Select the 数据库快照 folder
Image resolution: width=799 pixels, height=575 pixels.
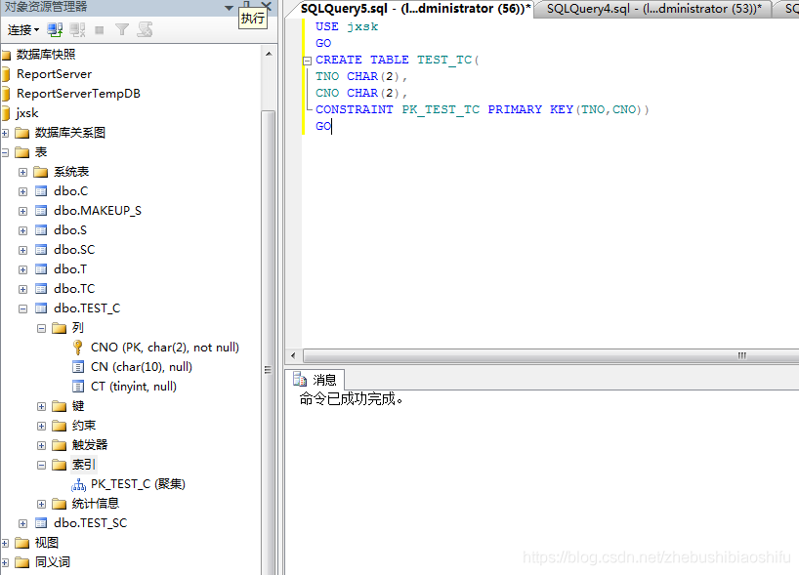(x=45, y=54)
